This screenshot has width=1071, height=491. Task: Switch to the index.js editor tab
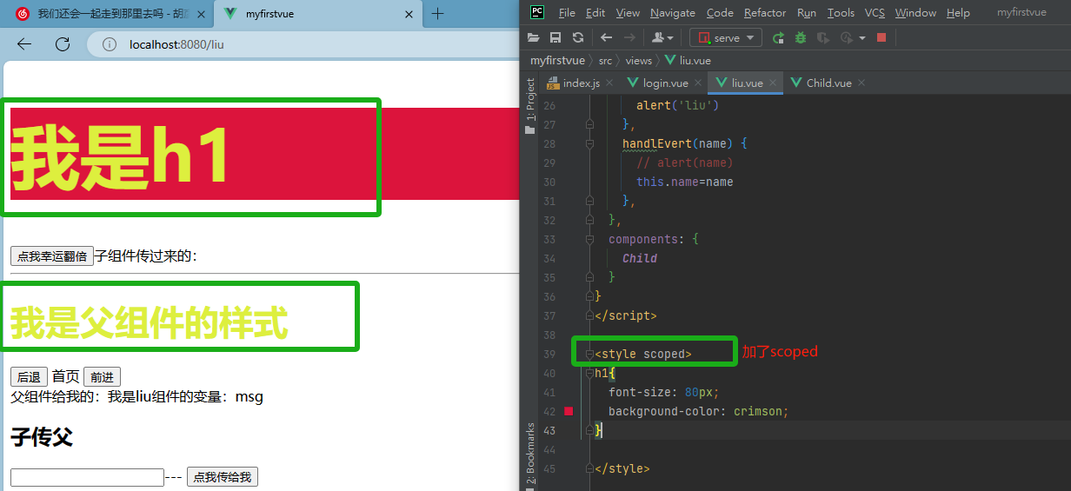point(581,83)
